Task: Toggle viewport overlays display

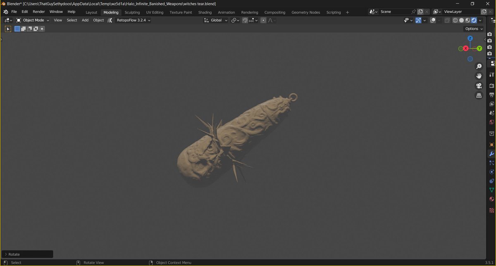Action: (x=432, y=20)
